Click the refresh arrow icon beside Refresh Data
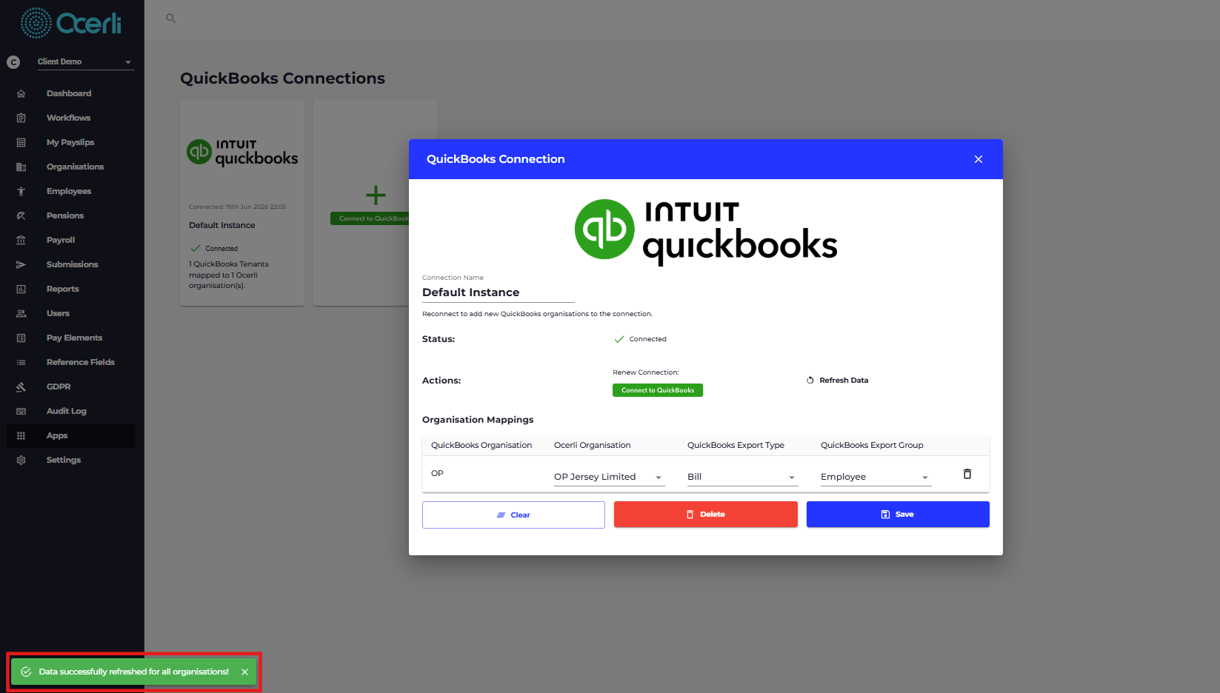Screen dimensions: 1220x693 tap(810, 380)
